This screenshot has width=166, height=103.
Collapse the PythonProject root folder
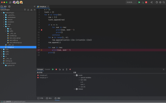click(x=1, y=13)
